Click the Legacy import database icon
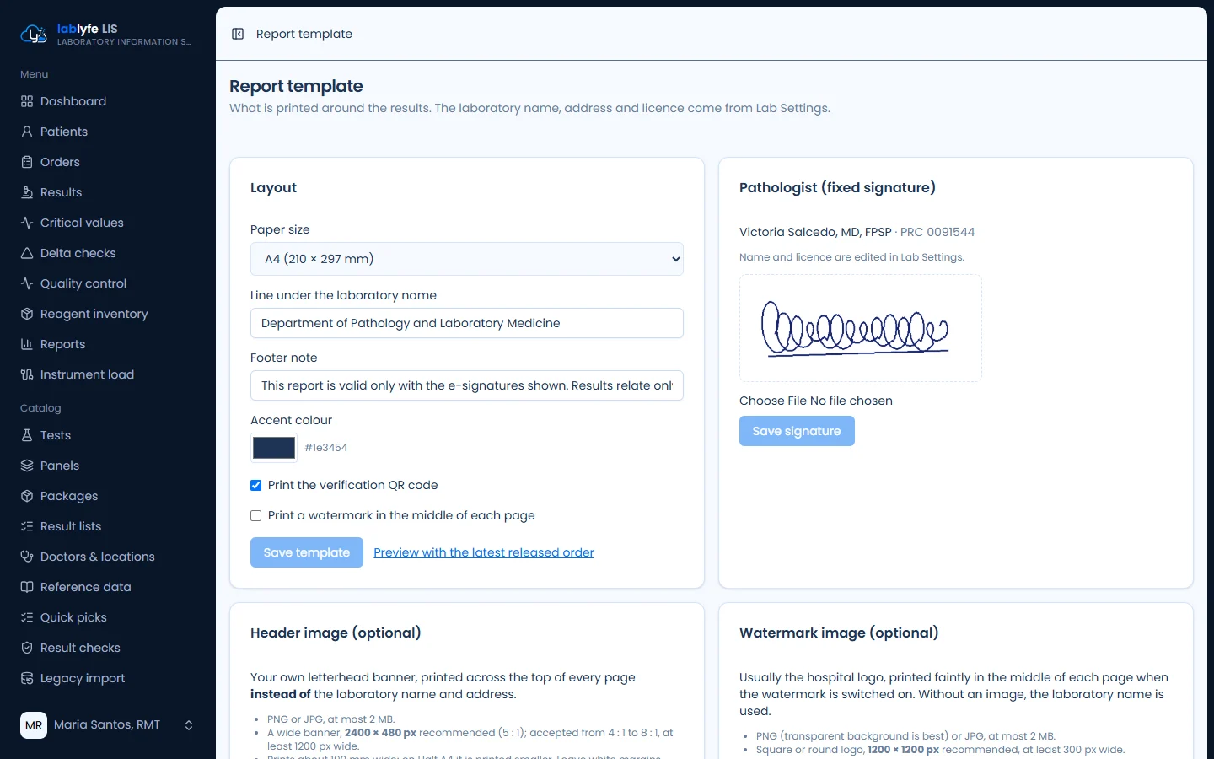 [27, 678]
